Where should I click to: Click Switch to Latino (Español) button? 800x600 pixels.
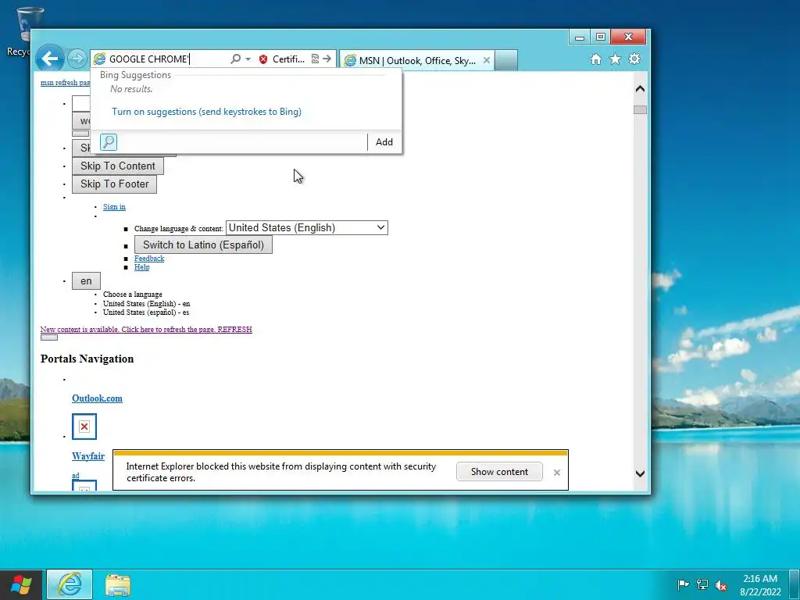pyautogui.click(x=203, y=245)
